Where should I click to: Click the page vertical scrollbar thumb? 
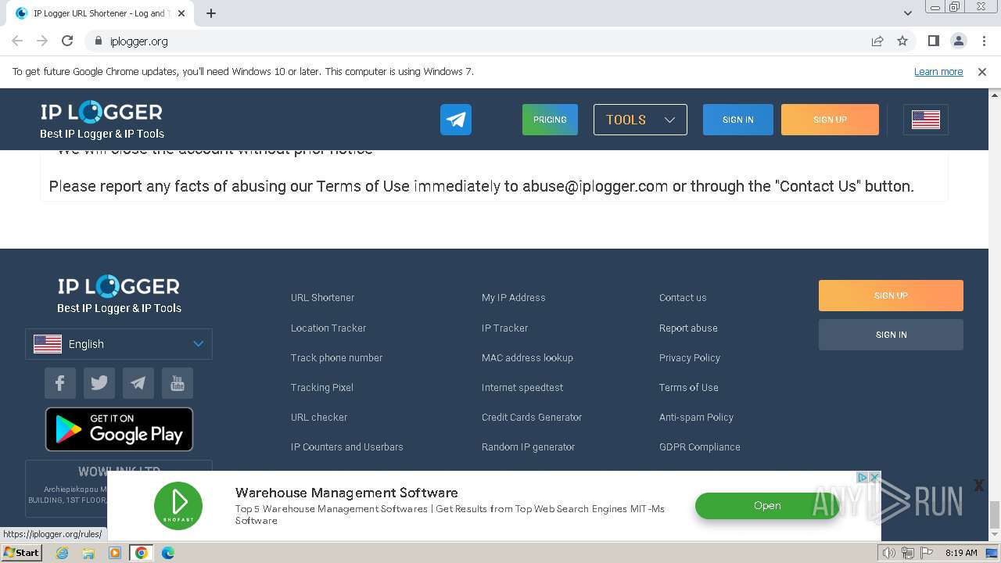click(995, 515)
